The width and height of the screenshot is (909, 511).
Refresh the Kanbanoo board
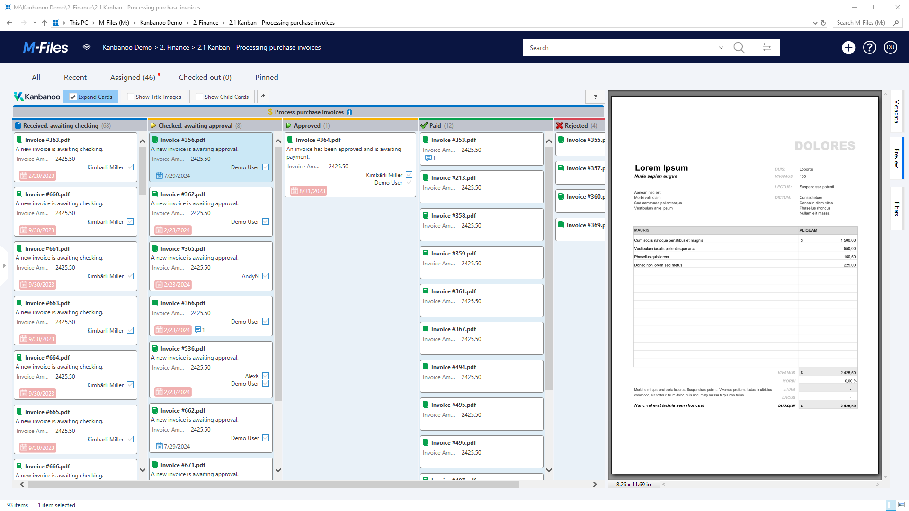pos(263,97)
